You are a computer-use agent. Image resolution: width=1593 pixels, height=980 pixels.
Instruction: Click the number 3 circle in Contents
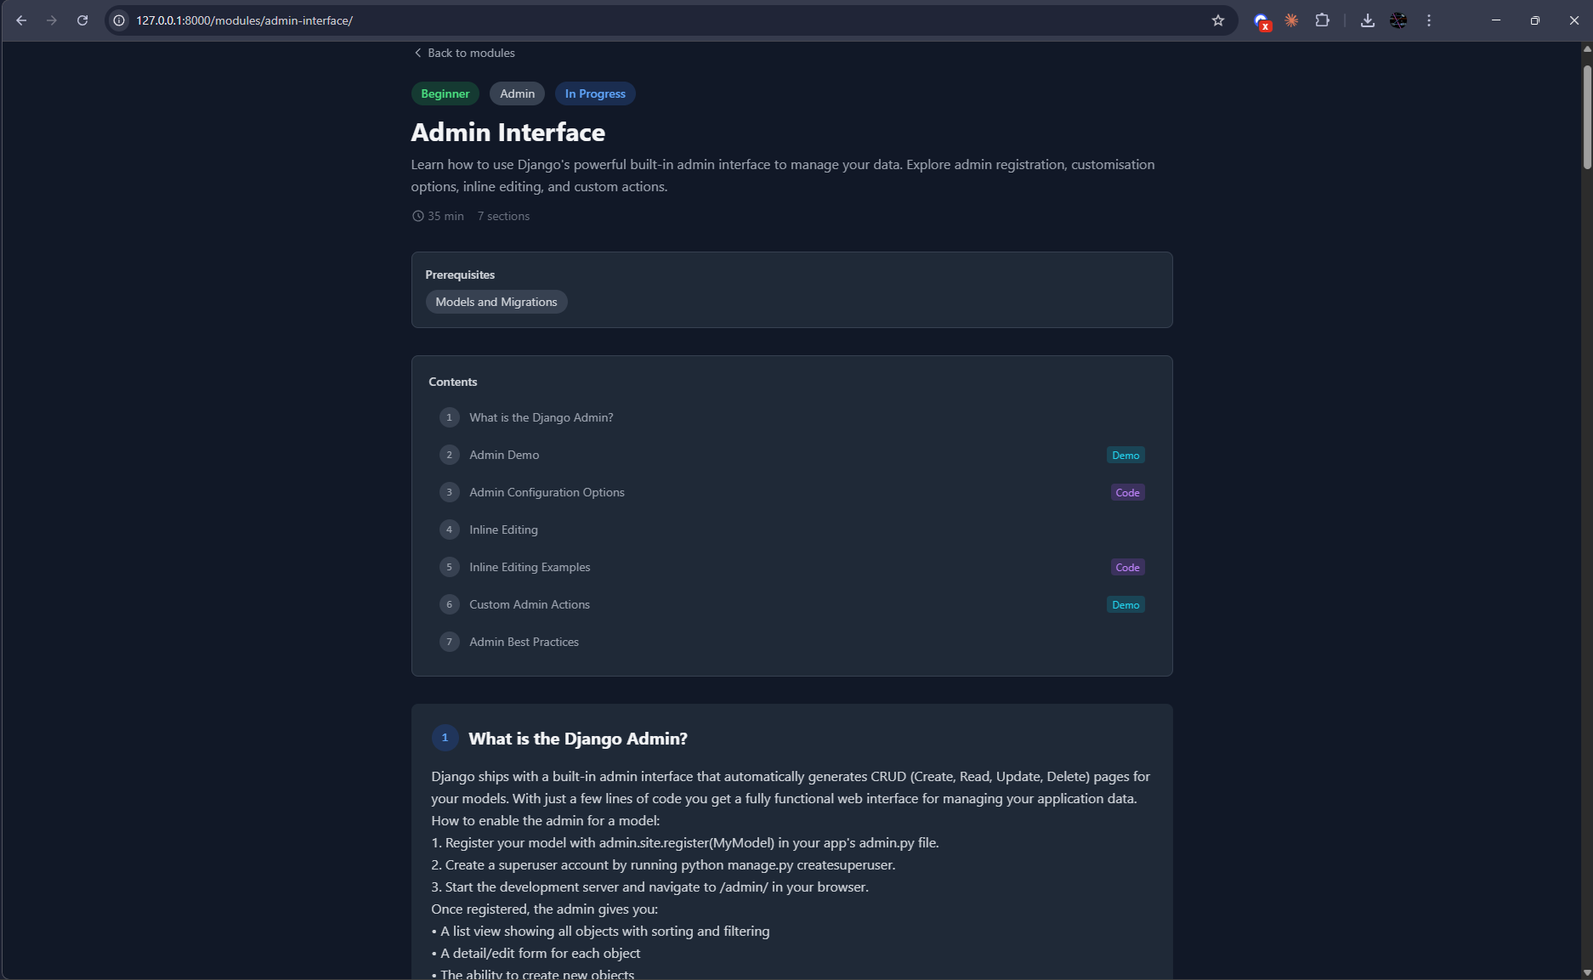pos(450,492)
